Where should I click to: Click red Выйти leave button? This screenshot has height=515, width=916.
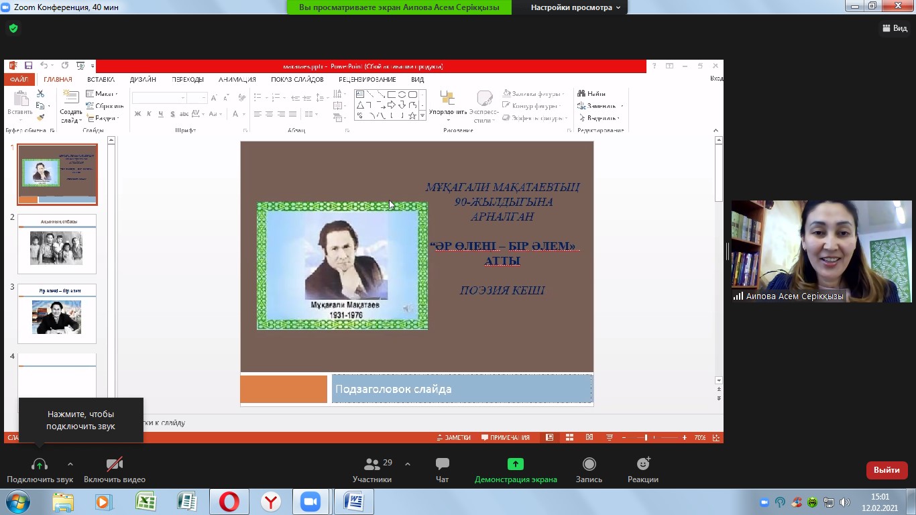(x=886, y=470)
